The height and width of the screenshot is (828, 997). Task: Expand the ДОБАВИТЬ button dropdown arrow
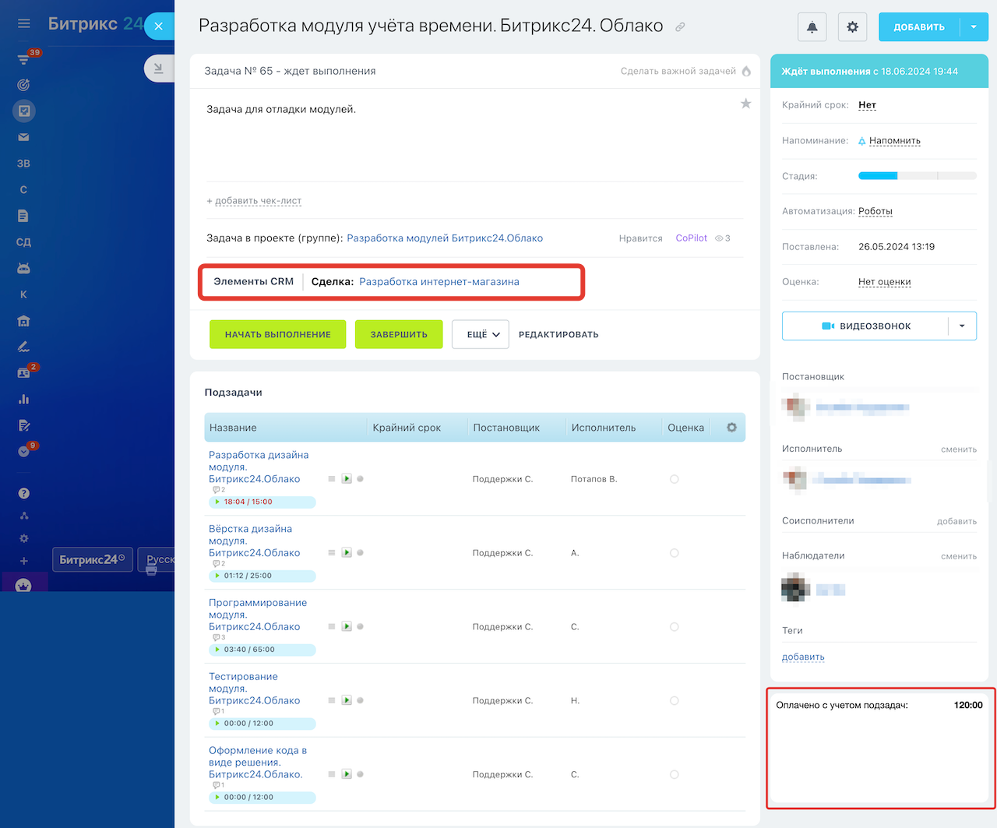[974, 27]
